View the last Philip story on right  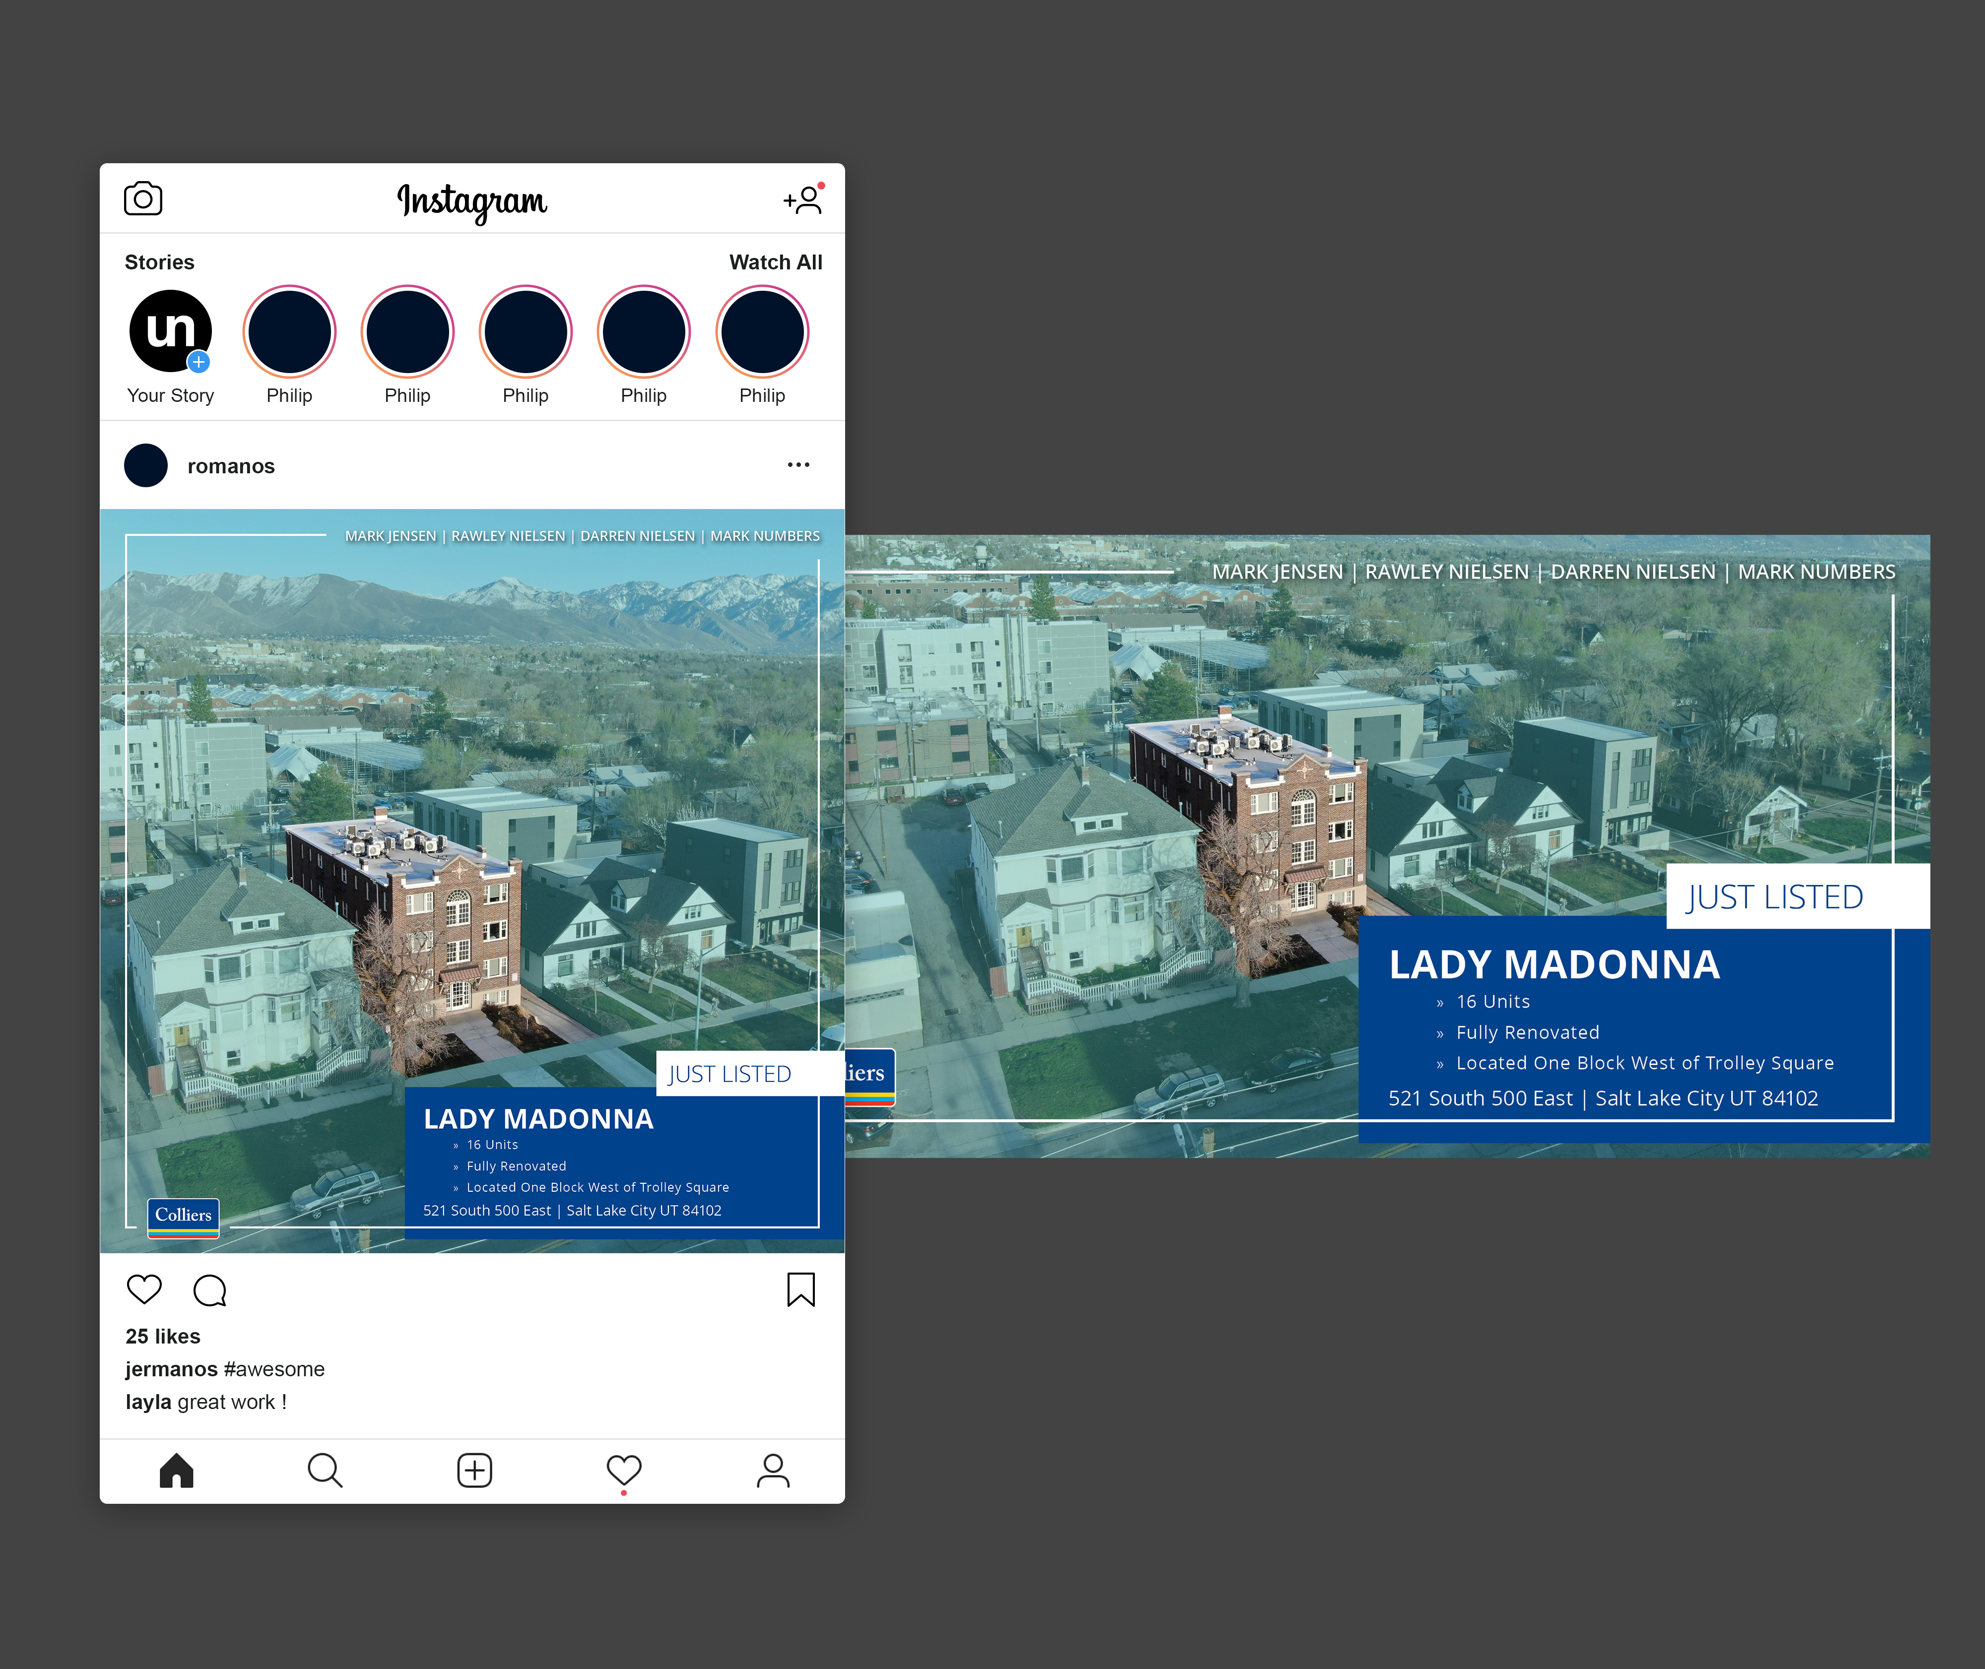point(762,332)
